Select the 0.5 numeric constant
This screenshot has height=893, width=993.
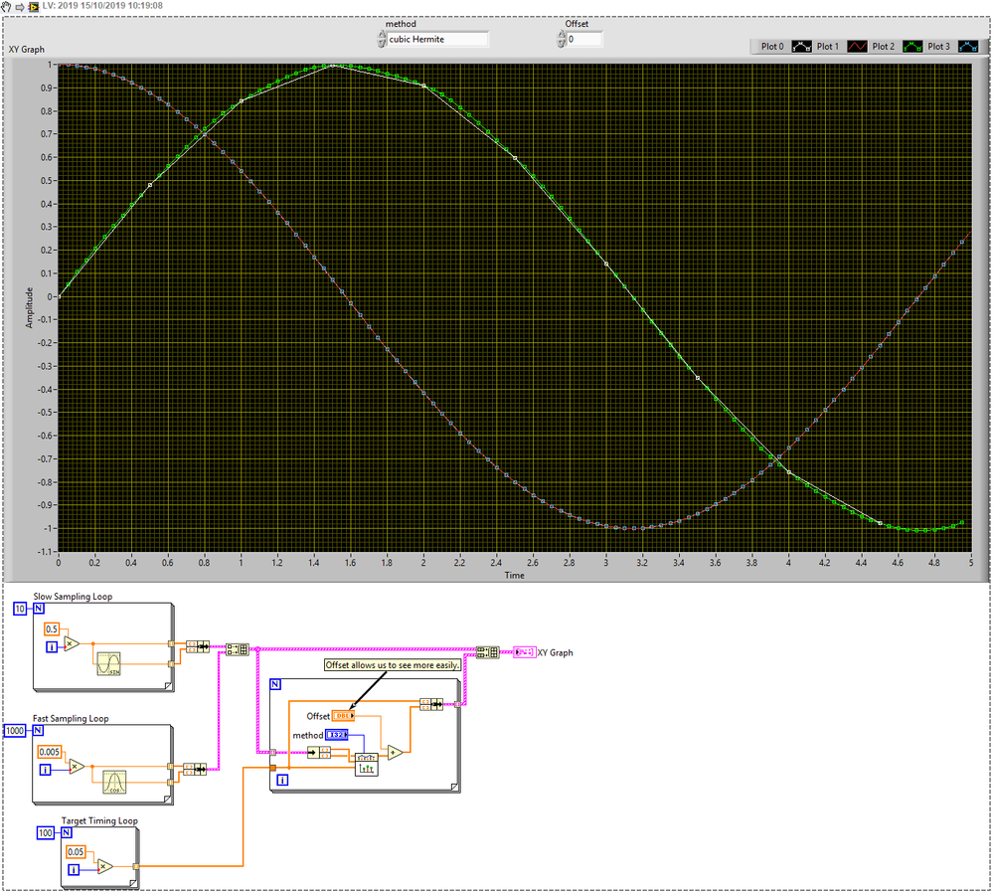coord(52,628)
